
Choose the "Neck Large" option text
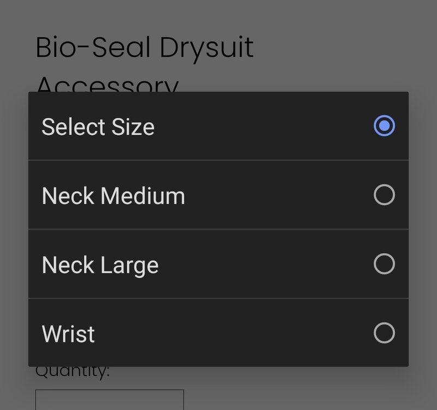pyautogui.click(x=100, y=265)
